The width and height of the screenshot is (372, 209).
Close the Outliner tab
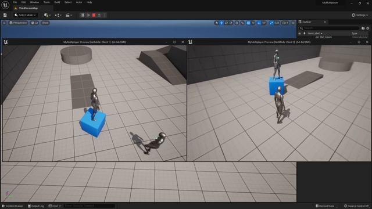coord(325,22)
